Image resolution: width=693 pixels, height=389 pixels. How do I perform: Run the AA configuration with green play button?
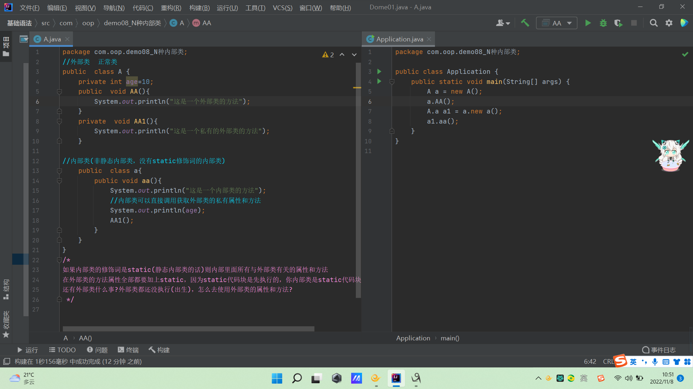588,23
